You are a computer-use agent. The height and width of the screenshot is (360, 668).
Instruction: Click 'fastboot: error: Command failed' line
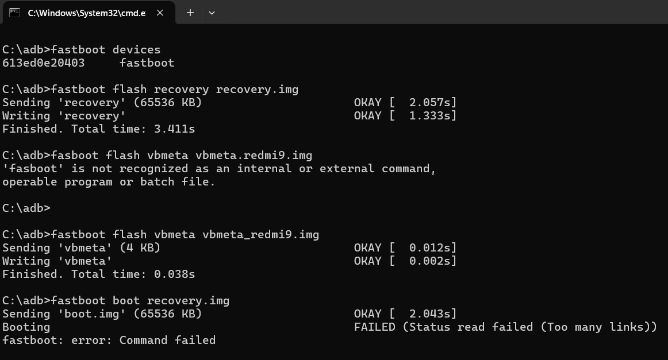tap(109, 340)
